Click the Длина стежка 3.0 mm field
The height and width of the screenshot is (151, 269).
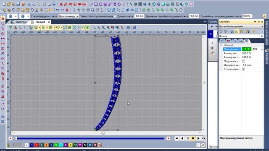tap(139, 16)
